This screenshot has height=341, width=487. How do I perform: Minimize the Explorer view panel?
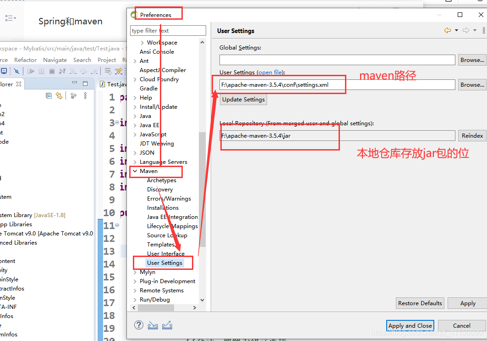click(x=75, y=83)
